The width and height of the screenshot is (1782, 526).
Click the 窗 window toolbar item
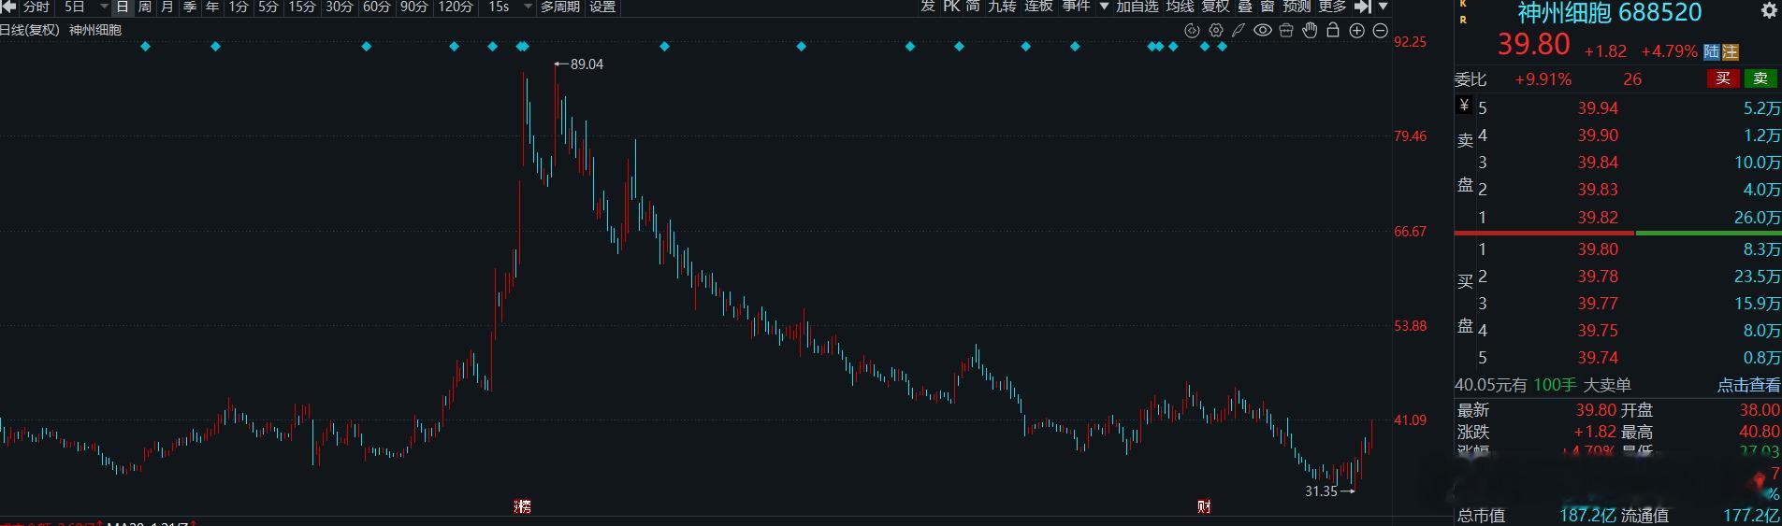[1268, 7]
